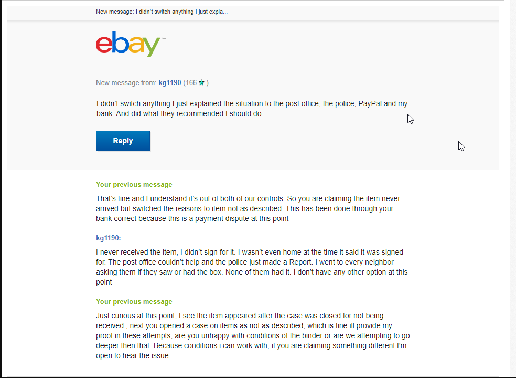Click the paragraph starting 'I never received the item'

point(252,267)
